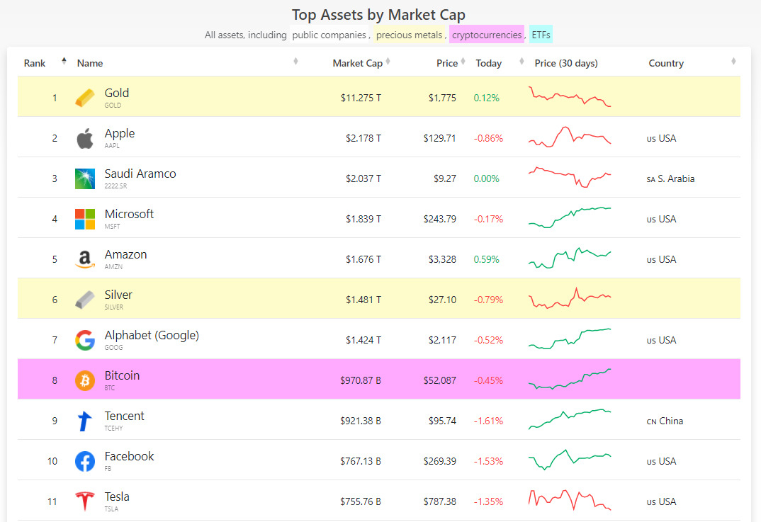Click the Tencent logo icon
The height and width of the screenshot is (522, 761).
(x=85, y=421)
